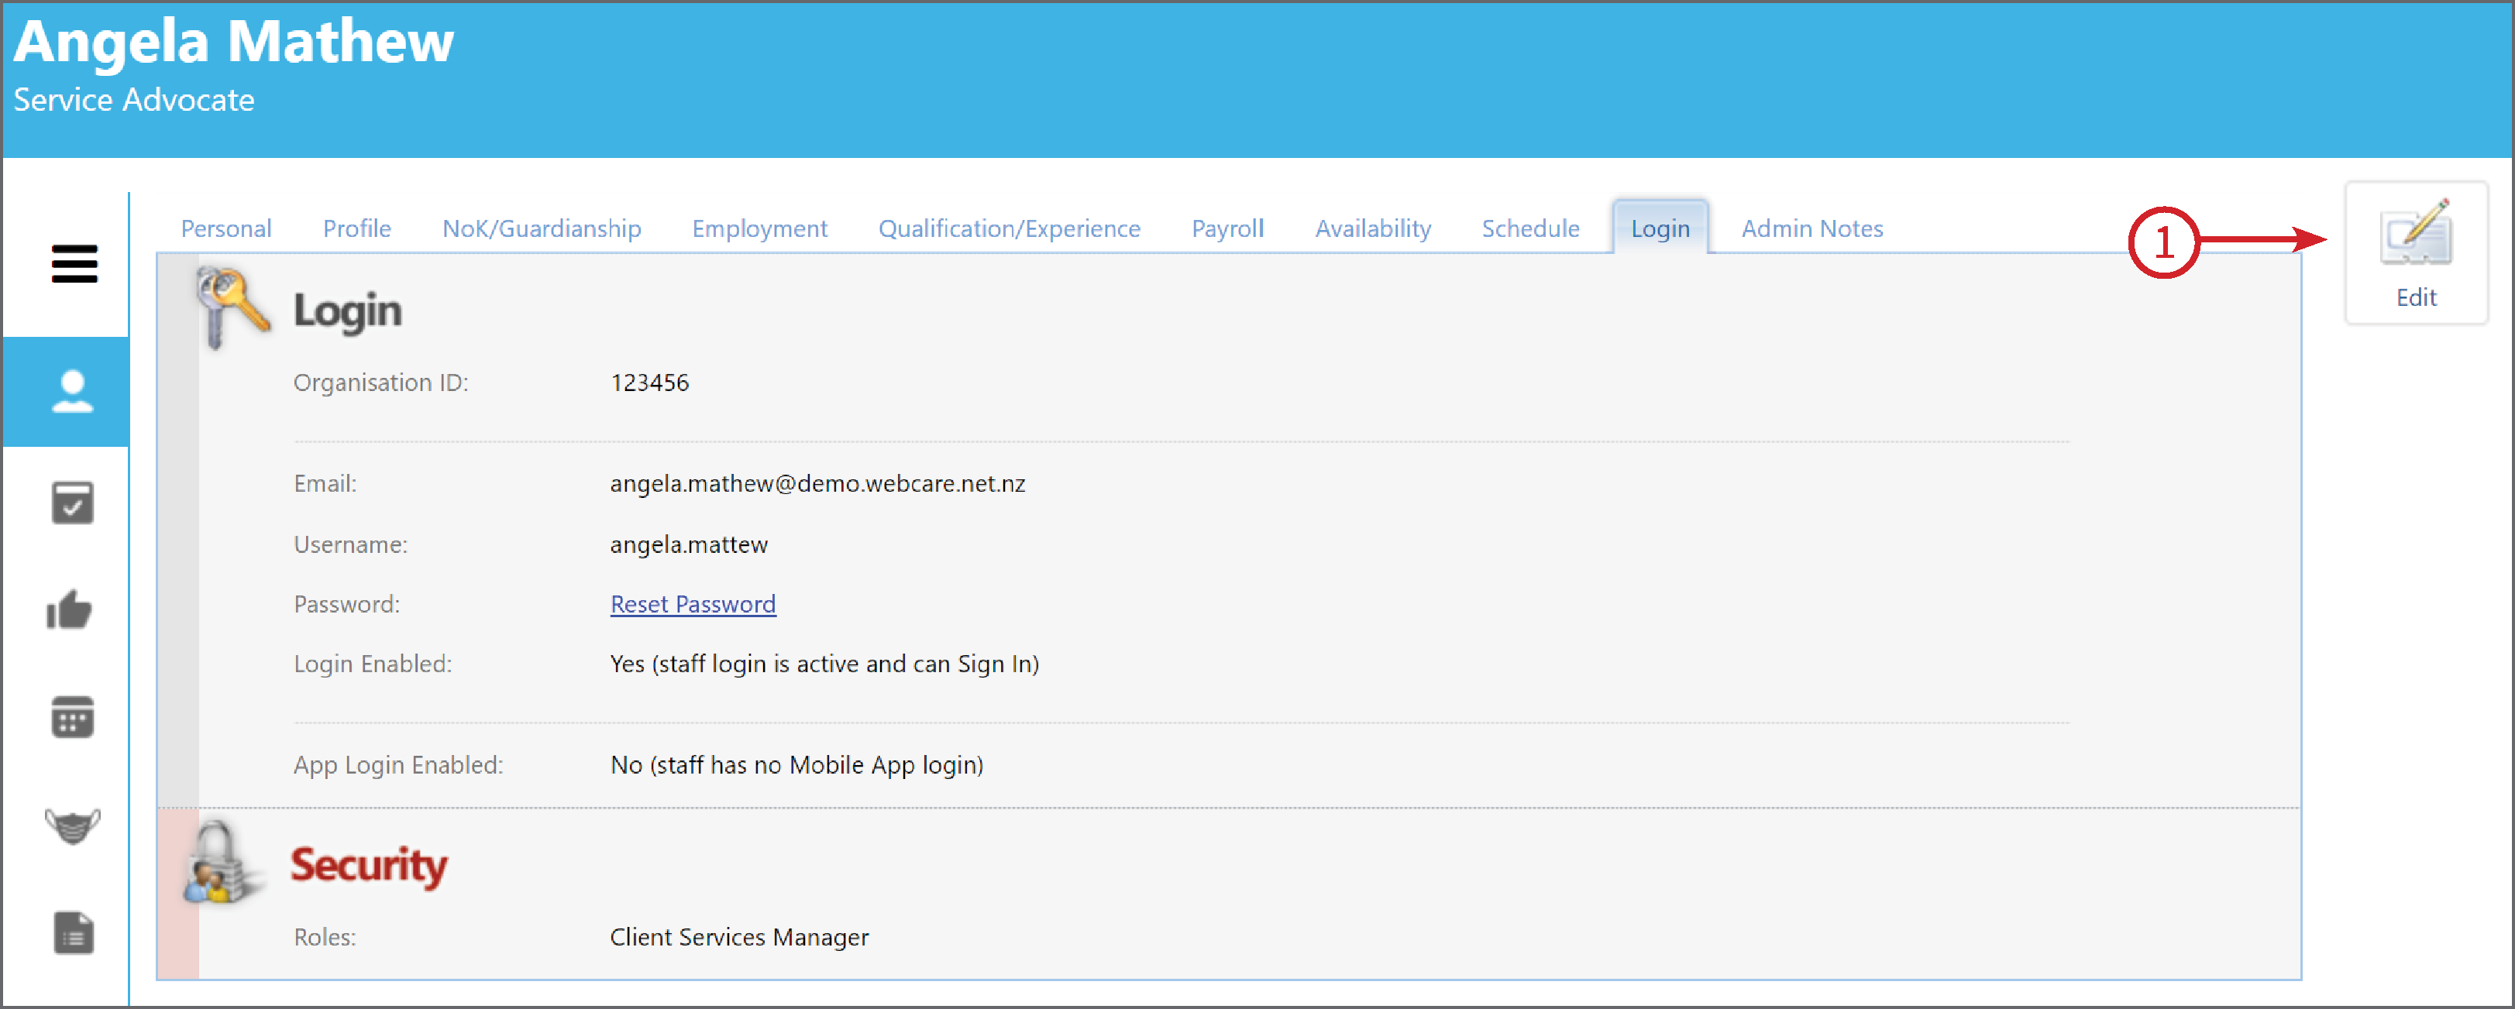Open the Qualification/Experience tab
Viewport: 2515px width, 1009px height.
tap(1010, 228)
